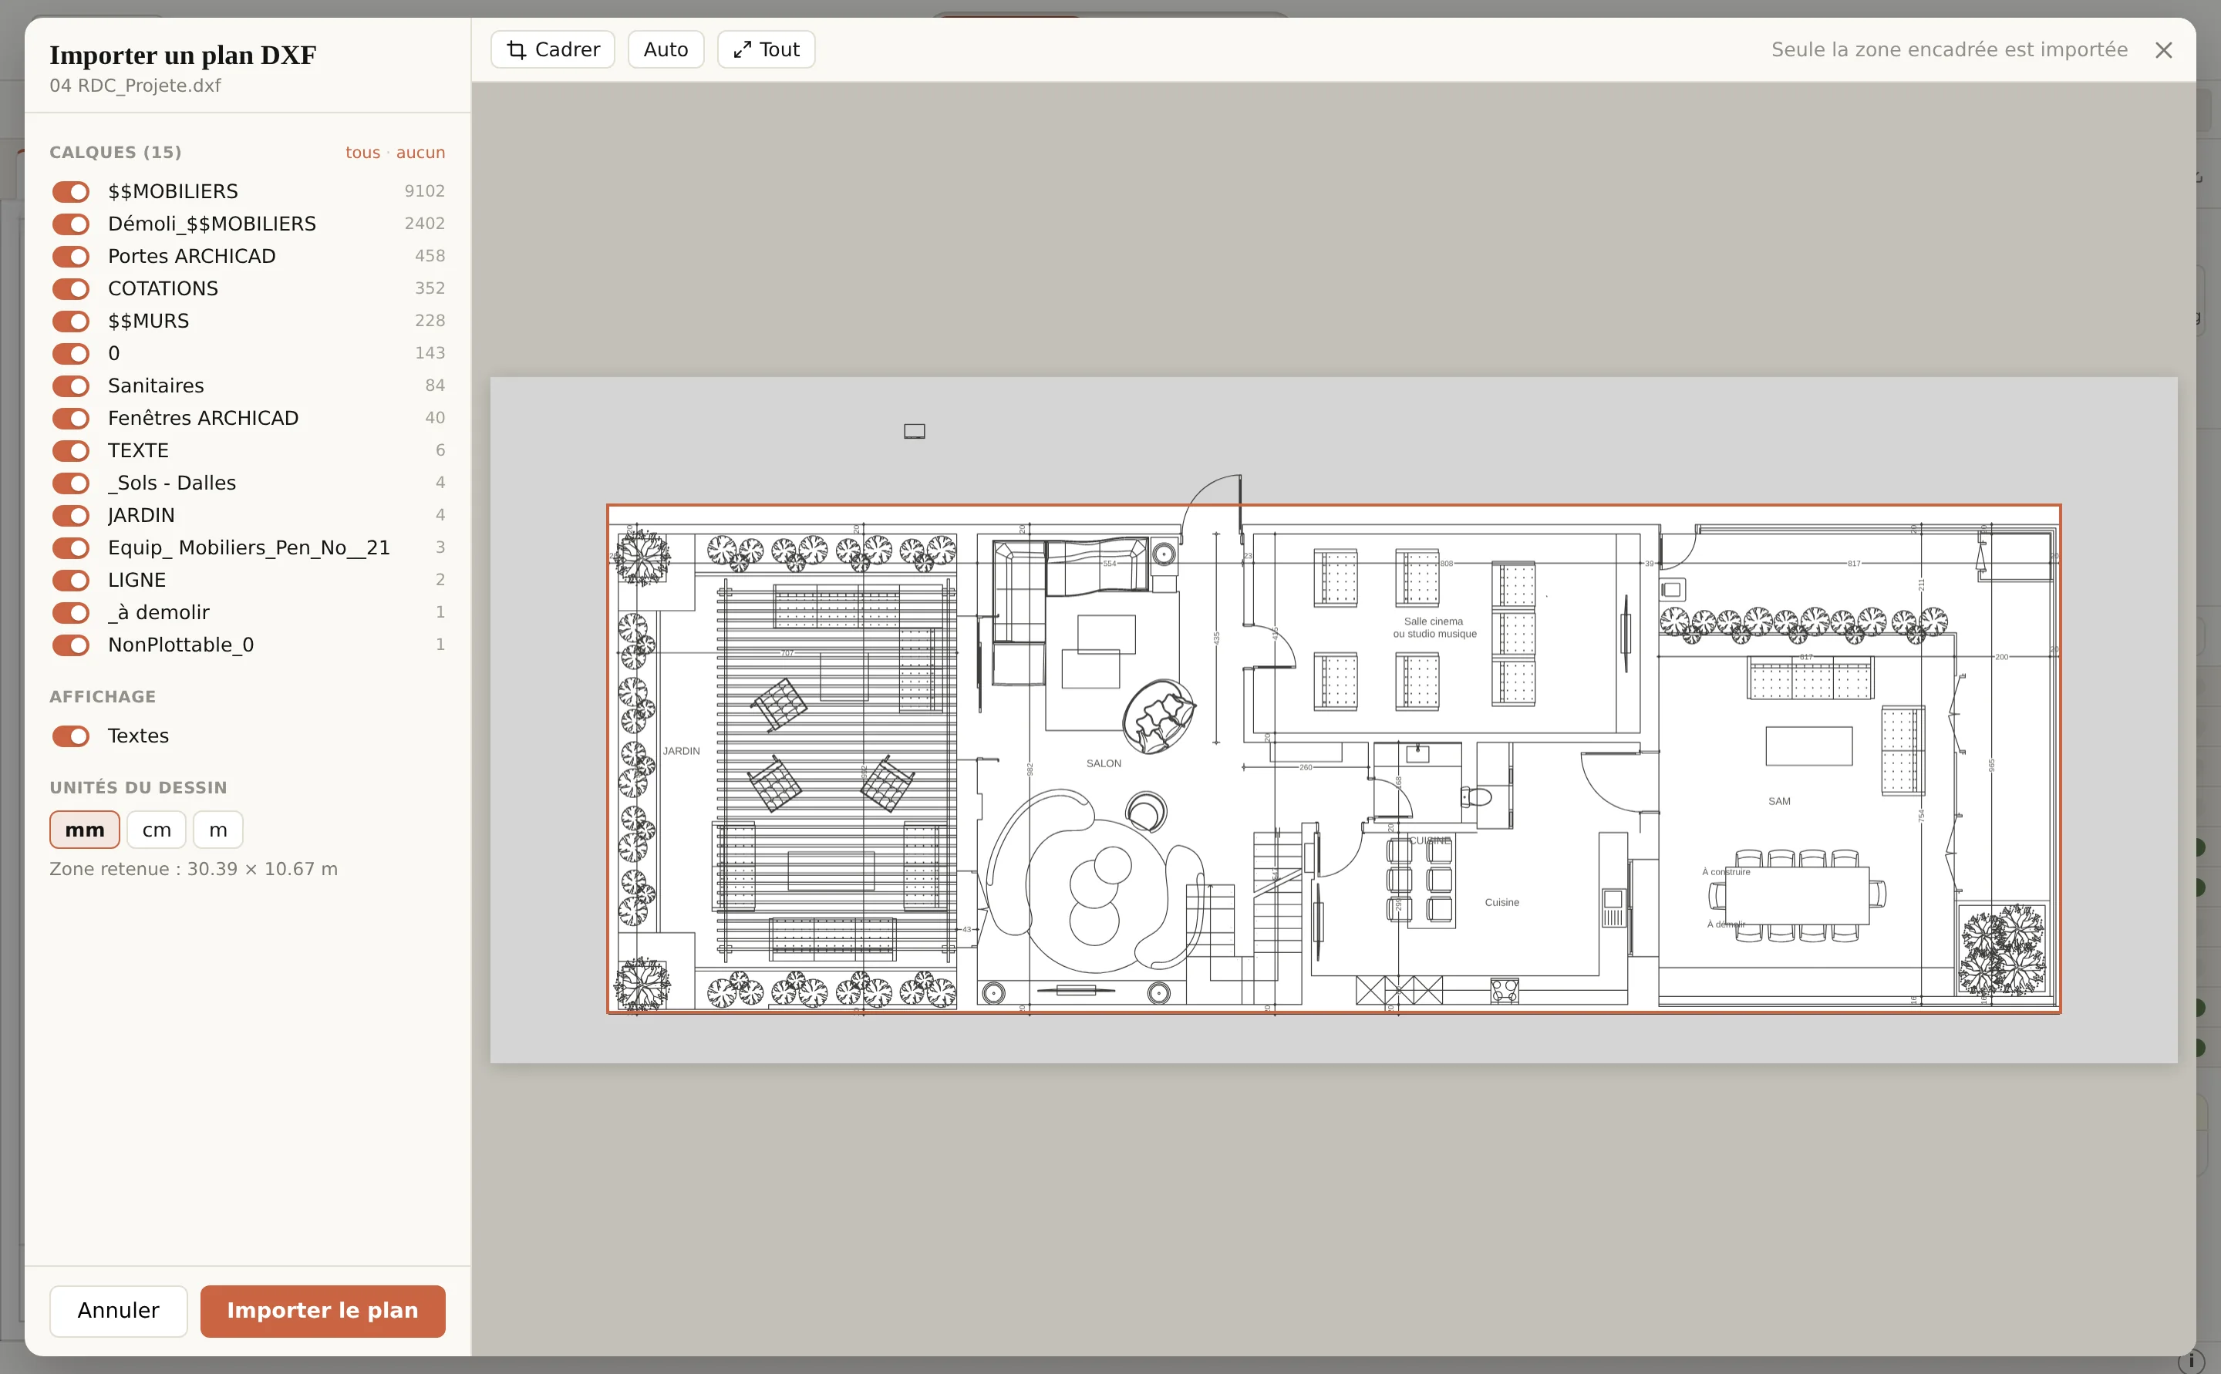The height and width of the screenshot is (1374, 2221).
Task: Toggle the TEXTE layer switch
Action: point(71,451)
